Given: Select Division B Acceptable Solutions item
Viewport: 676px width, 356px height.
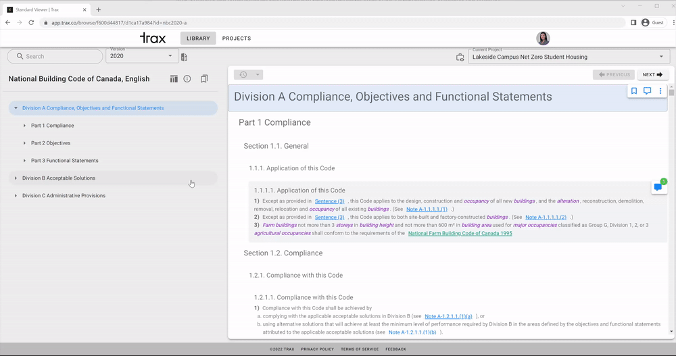Looking at the screenshot, I should click(113, 178).
